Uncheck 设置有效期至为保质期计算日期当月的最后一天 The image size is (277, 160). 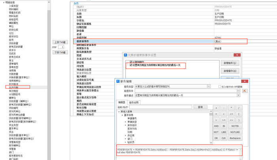pyautogui.click(x=131, y=65)
